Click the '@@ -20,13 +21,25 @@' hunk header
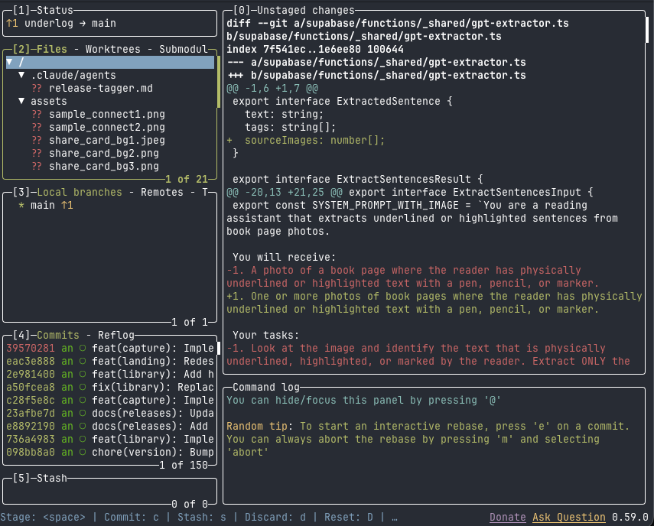The height and width of the screenshot is (526, 654). pyautogui.click(x=285, y=192)
